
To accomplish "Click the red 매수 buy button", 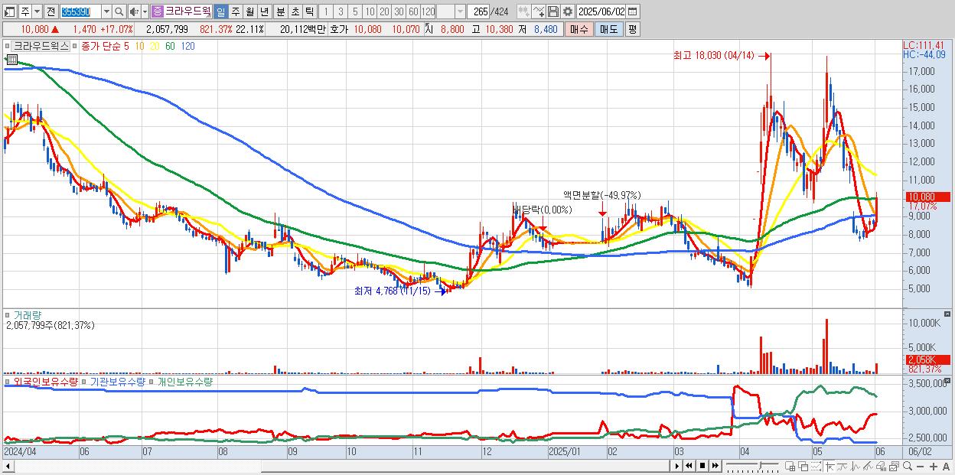I will pos(579,29).
